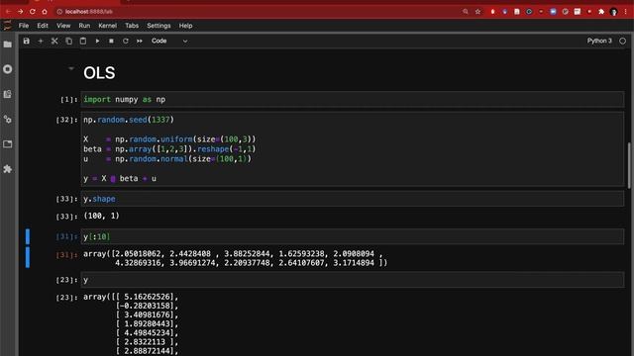
Task: Click the kernel status circle indicator
Action: point(623,41)
